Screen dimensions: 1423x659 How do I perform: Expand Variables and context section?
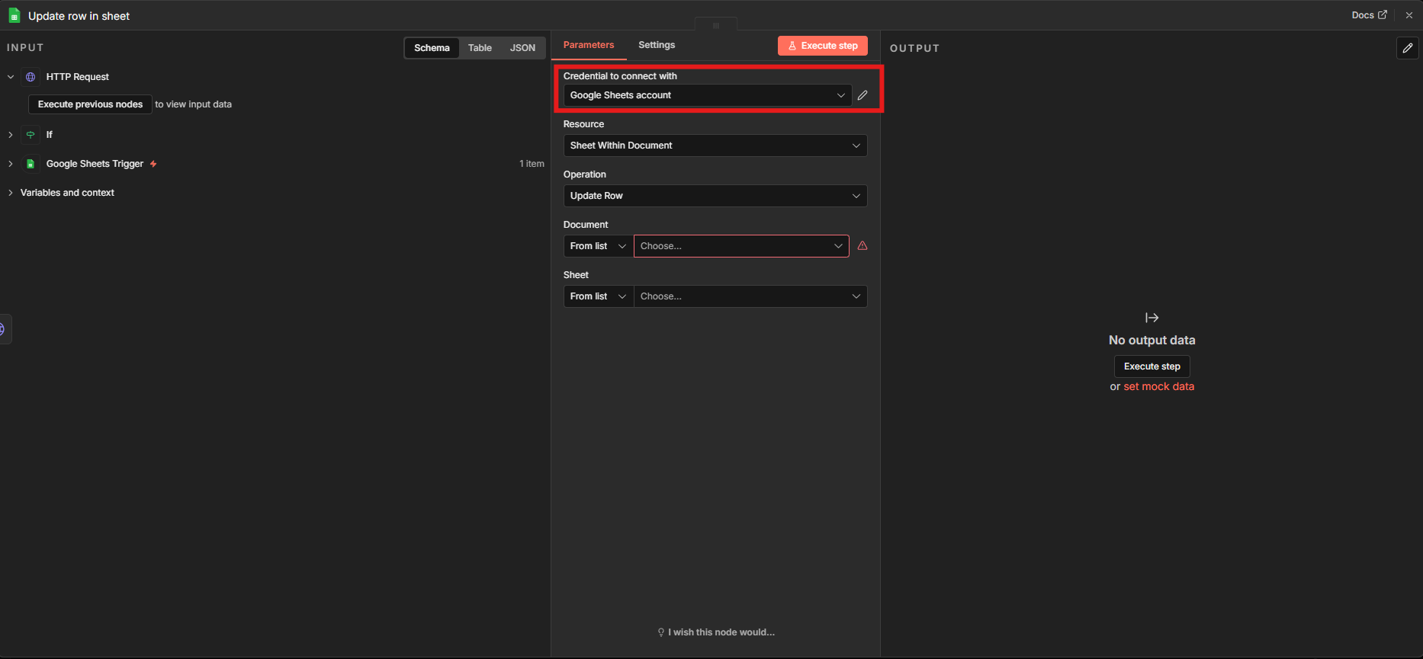tap(67, 193)
